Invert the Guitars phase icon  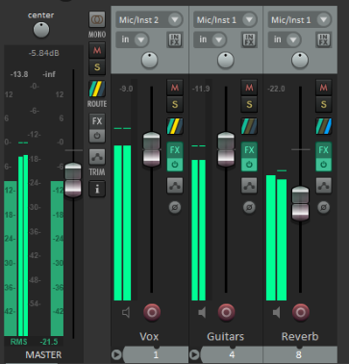tap(249, 208)
